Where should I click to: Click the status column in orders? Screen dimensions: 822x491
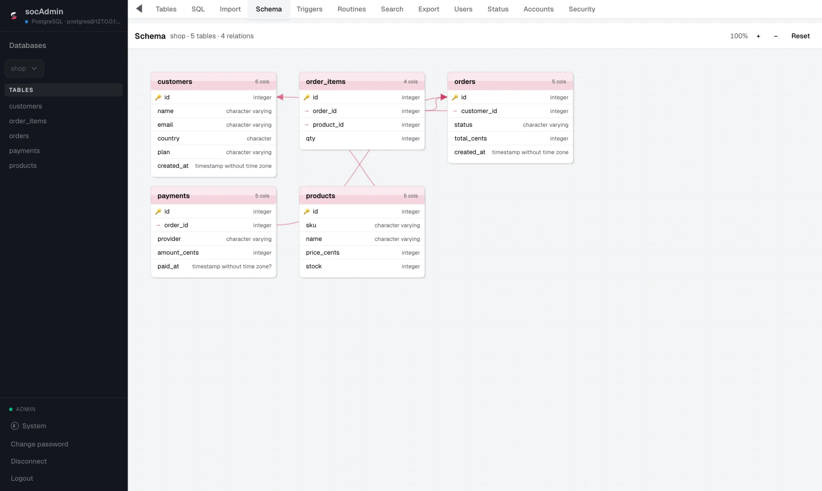point(510,125)
